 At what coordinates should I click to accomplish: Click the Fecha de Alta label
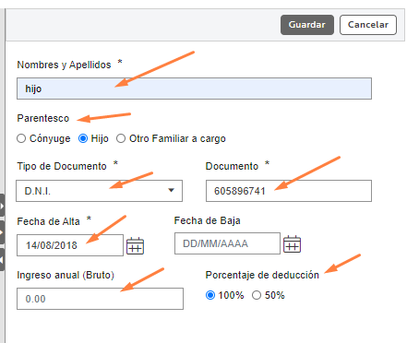(x=48, y=221)
